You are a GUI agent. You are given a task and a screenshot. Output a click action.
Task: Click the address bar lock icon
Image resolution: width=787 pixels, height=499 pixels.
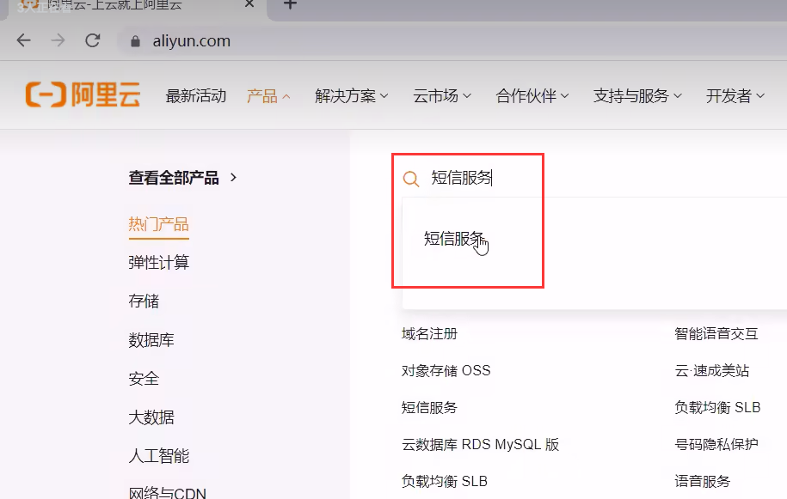[134, 41]
